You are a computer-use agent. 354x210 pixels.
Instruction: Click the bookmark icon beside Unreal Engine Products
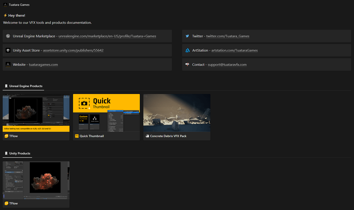pyautogui.click(x=6, y=86)
